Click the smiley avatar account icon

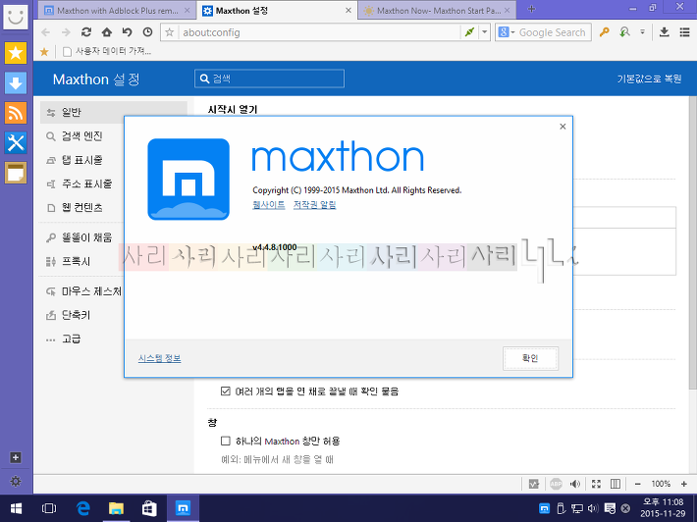click(x=16, y=17)
